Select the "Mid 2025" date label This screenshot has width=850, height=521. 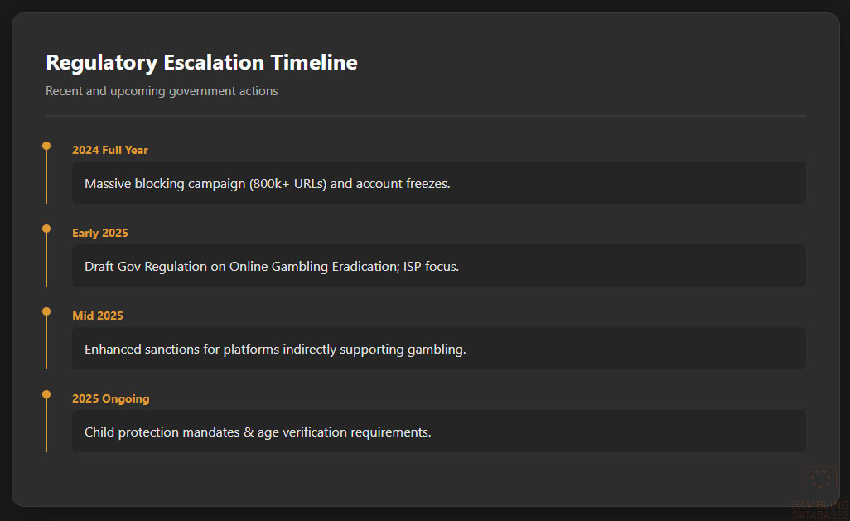pos(98,316)
